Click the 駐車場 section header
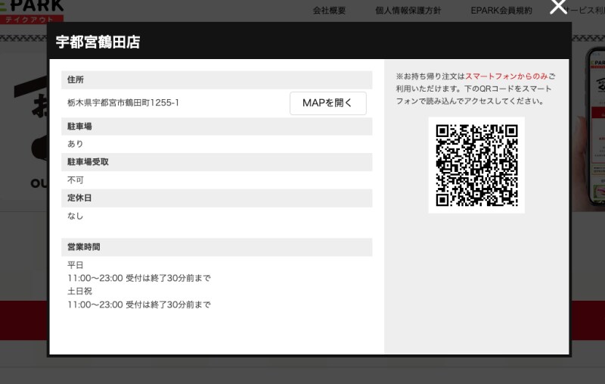605x384 pixels. (x=217, y=126)
